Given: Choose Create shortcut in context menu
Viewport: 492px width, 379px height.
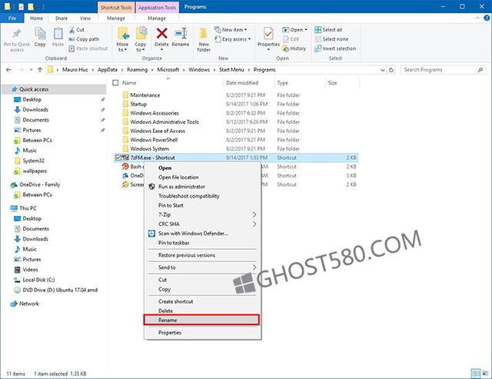Looking at the screenshot, I should point(202,301).
